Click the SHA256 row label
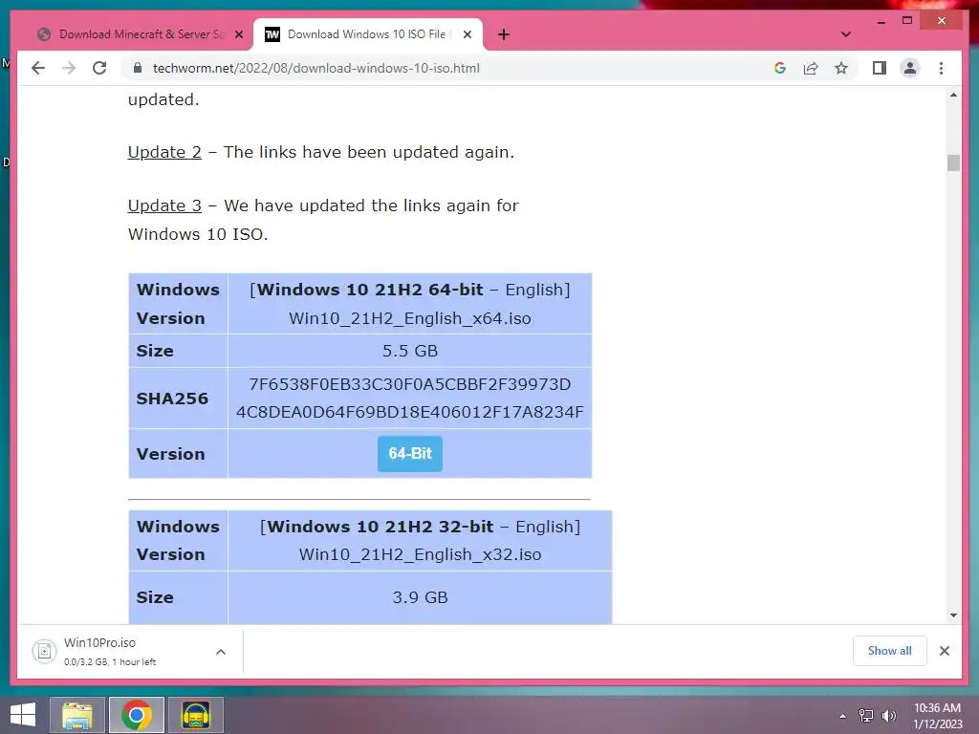The height and width of the screenshot is (734, 979). click(172, 399)
